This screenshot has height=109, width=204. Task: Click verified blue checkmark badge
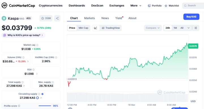(42, 94)
